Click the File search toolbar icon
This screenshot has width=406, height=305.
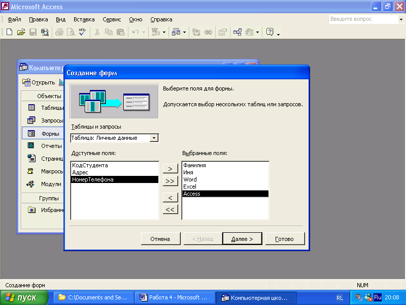pos(45,32)
